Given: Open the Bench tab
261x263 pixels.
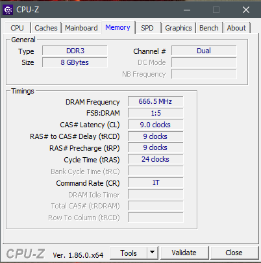Looking at the screenshot, I should pos(209,28).
